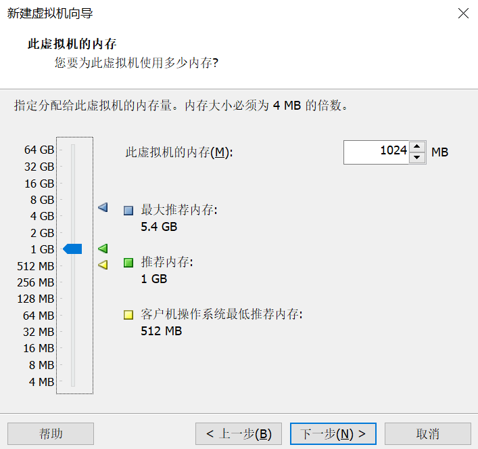Click the 客户机操作系统最低推荐内存: label text
Viewport: 478px width, 449px height.
click(222, 314)
